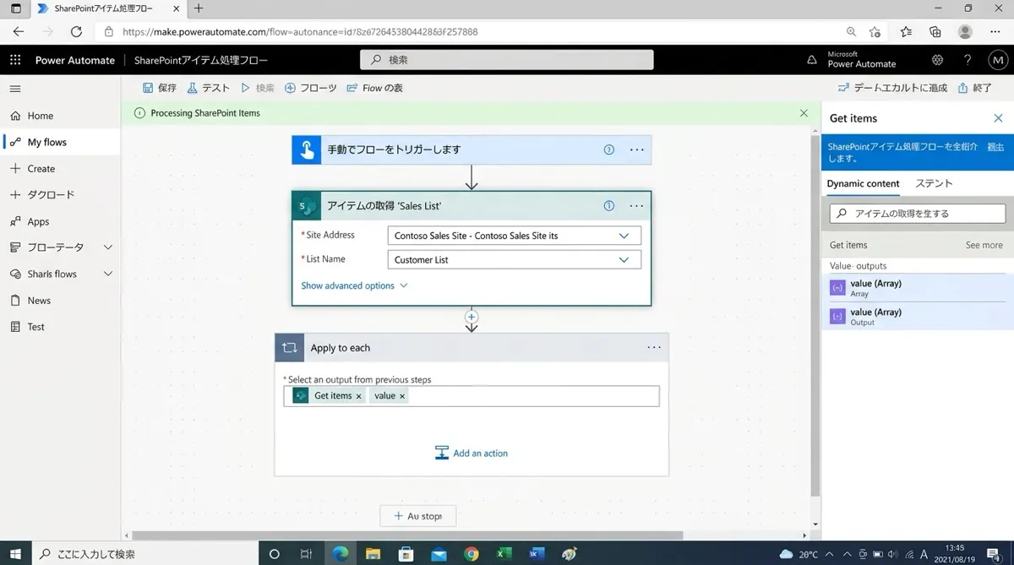Click the browser favorites star icon
1014x565 pixels.
point(875,31)
